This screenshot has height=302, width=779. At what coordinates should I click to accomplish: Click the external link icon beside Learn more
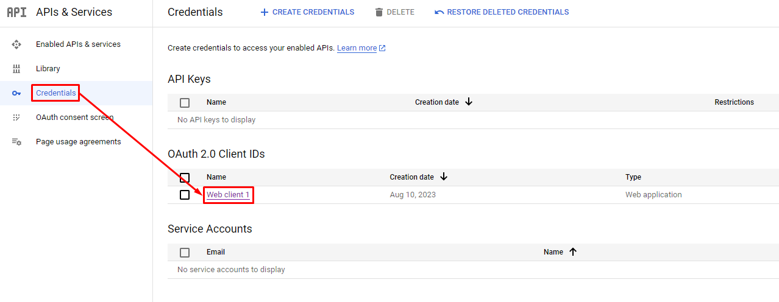coord(382,48)
